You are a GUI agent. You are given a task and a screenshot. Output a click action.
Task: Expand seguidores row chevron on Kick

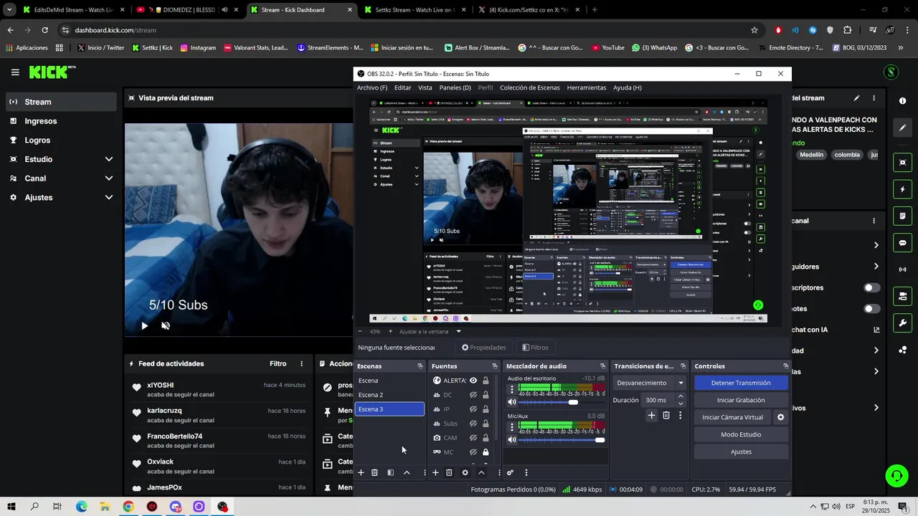click(876, 267)
